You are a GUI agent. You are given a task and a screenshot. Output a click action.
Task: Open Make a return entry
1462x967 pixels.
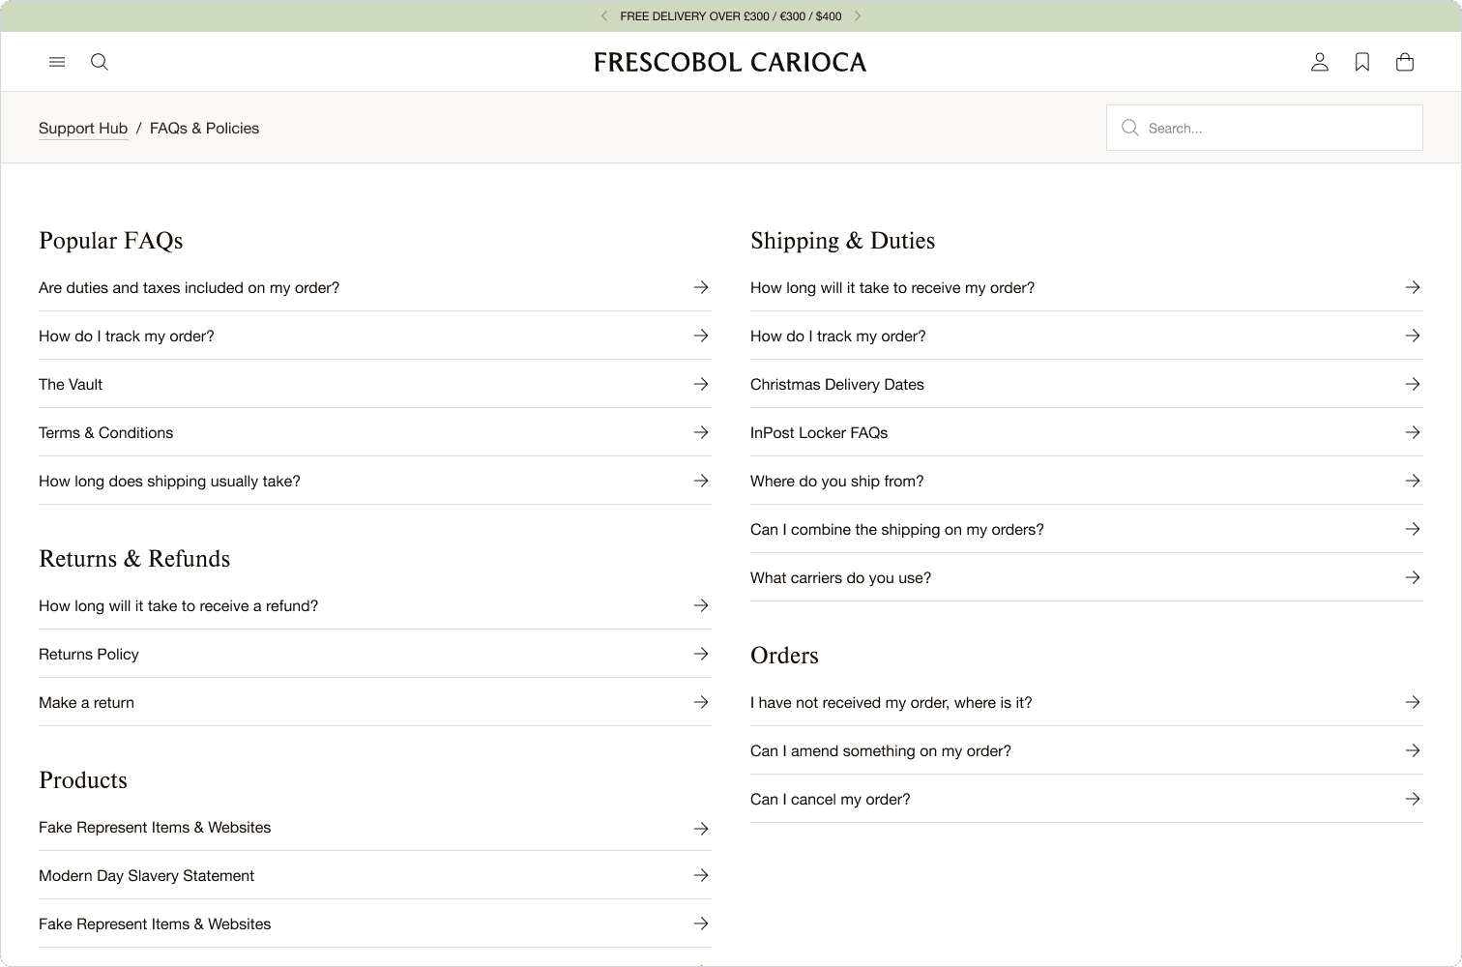[375, 702]
